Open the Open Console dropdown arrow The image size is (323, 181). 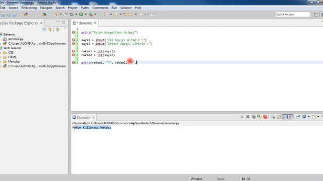[318, 117]
